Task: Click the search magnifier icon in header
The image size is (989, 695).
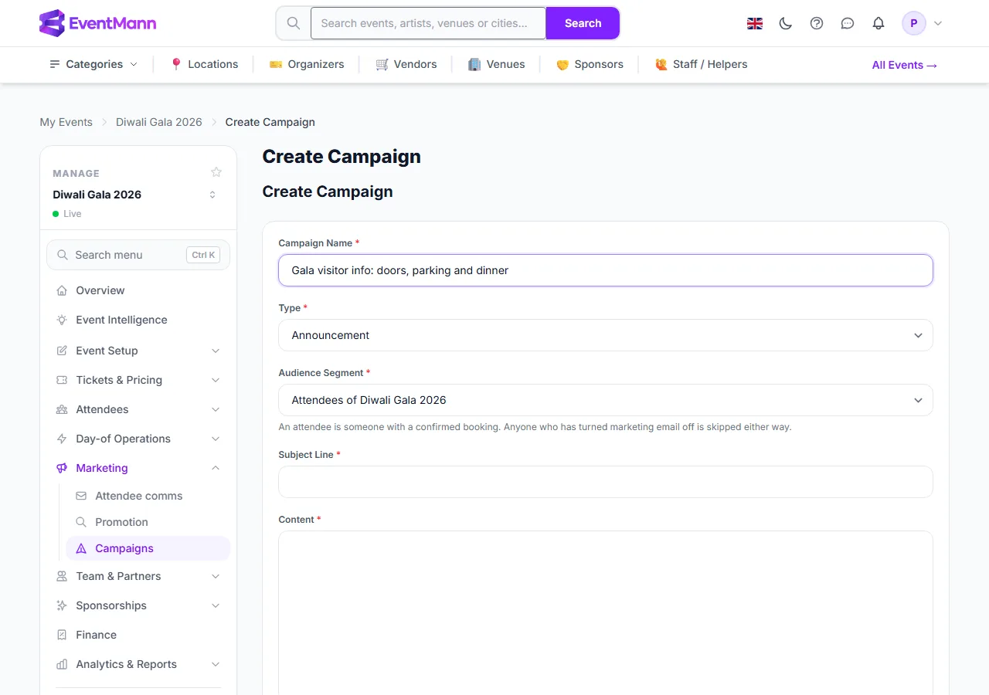Action: [x=294, y=23]
